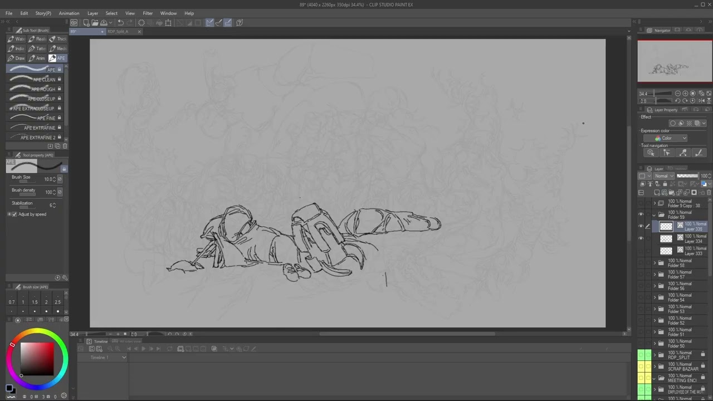The width and height of the screenshot is (713, 401).
Task: Expand Folder 9 Copy : 38
Action: pyautogui.click(x=655, y=203)
